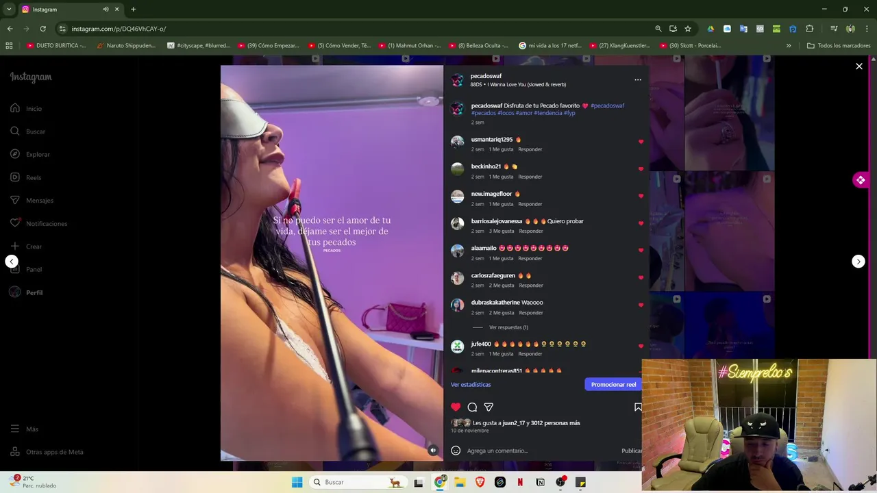Image resolution: width=877 pixels, height=493 pixels.
Task: Open I Wanna Love You audio link
Action: click(526, 84)
